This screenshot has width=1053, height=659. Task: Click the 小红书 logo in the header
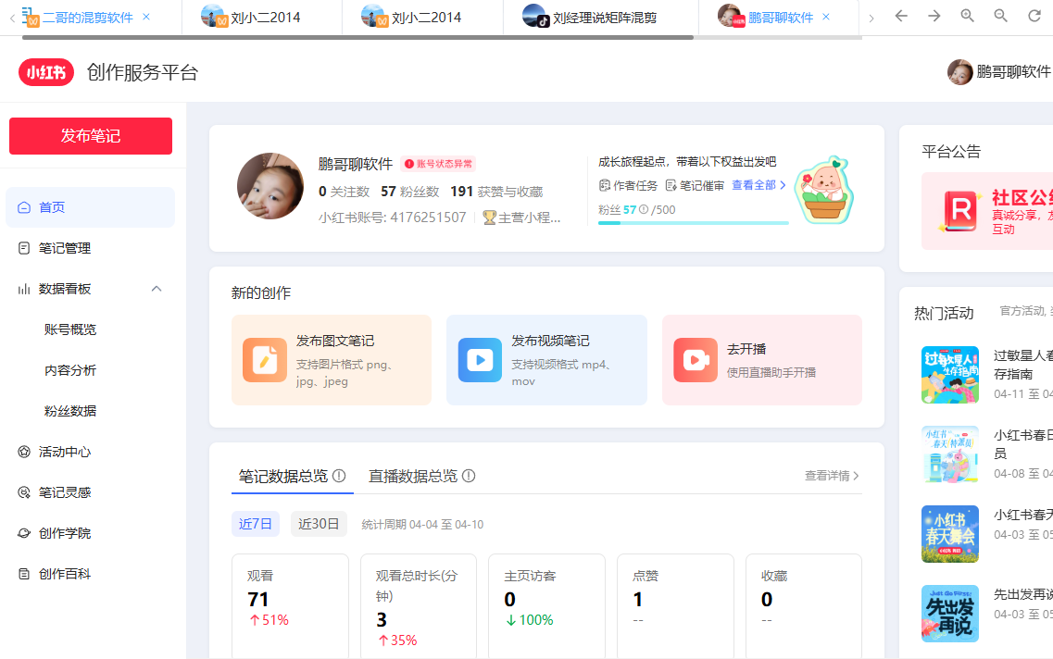(x=45, y=71)
